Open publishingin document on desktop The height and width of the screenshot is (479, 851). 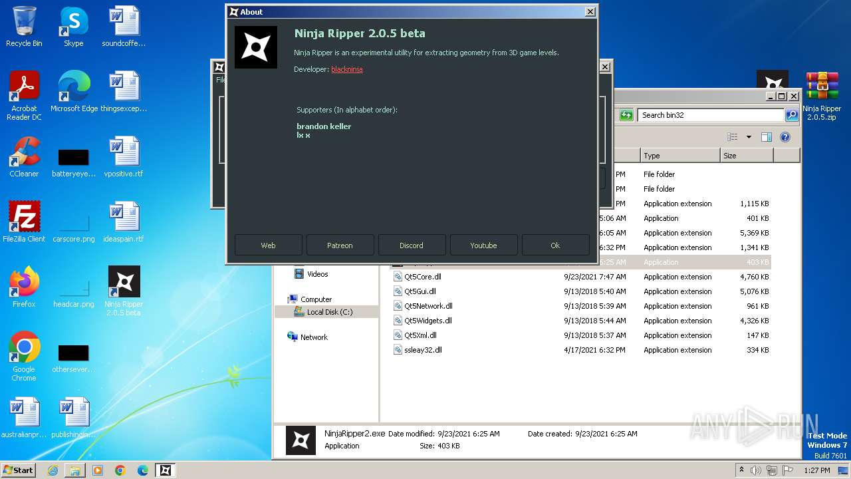(74, 418)
